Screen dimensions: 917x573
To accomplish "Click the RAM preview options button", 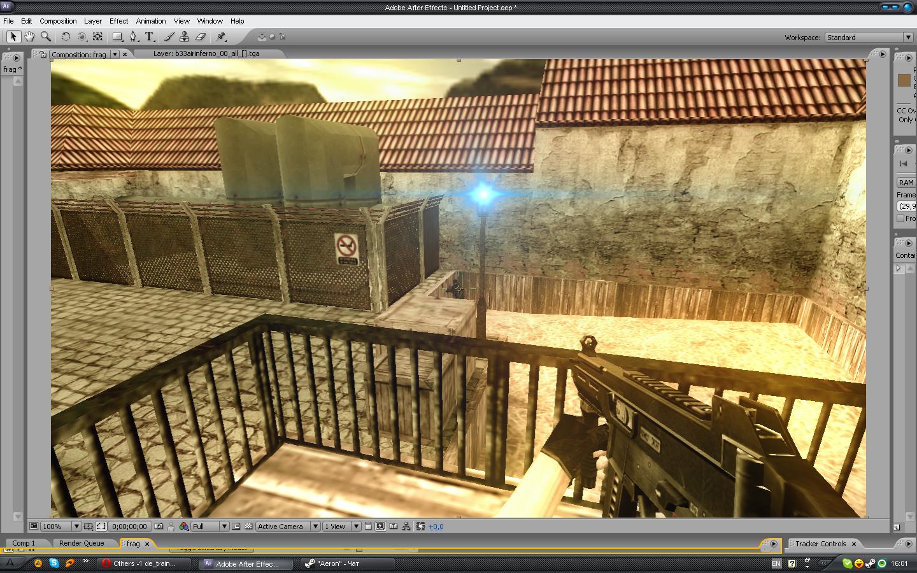I will [x=906, y=183].
